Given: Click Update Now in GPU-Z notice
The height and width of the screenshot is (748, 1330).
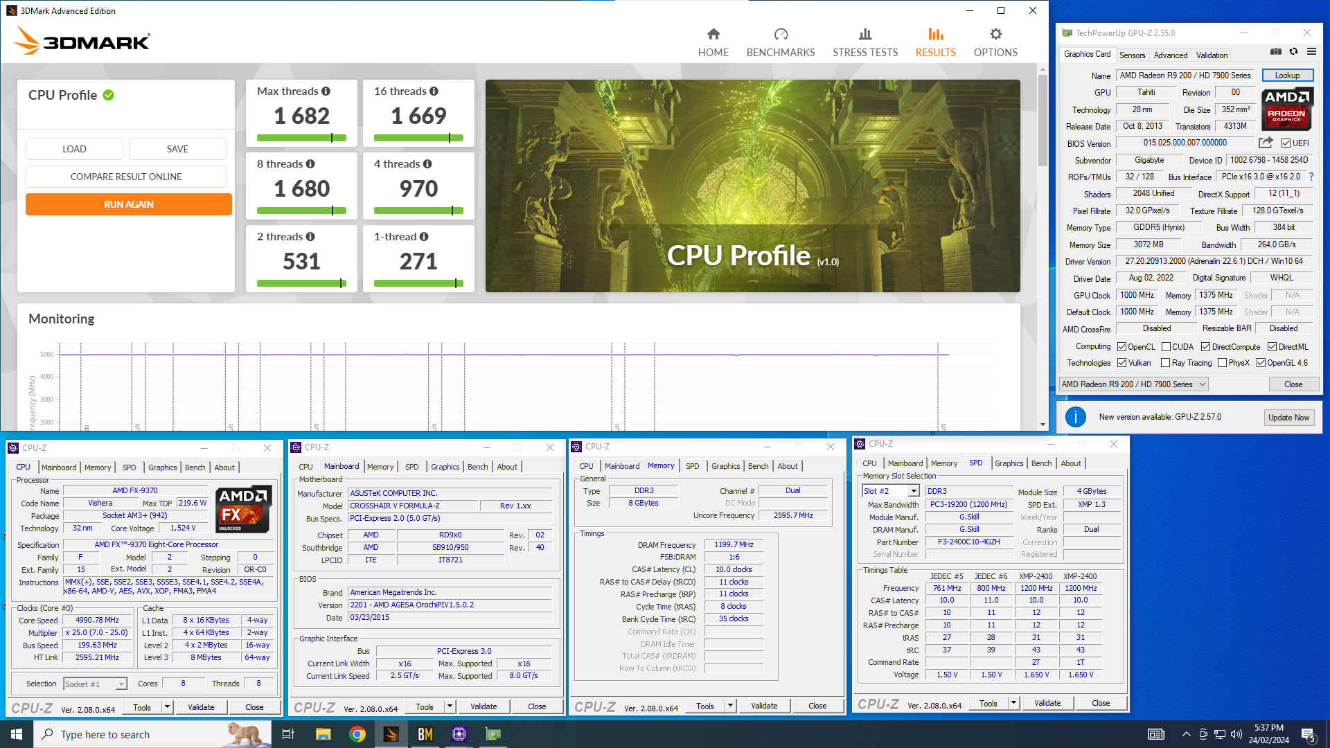Looking at the screenshot, I should 1288,417.
